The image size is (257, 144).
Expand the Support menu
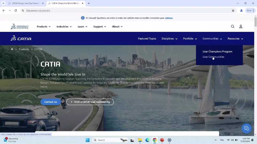click(100, 26)
